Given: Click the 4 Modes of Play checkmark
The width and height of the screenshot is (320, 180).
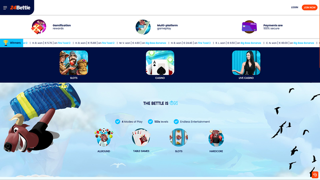Looking at the screenshot, I should coord(118,122).
